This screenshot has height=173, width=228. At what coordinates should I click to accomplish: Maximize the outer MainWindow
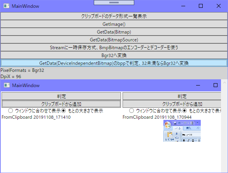201,6
